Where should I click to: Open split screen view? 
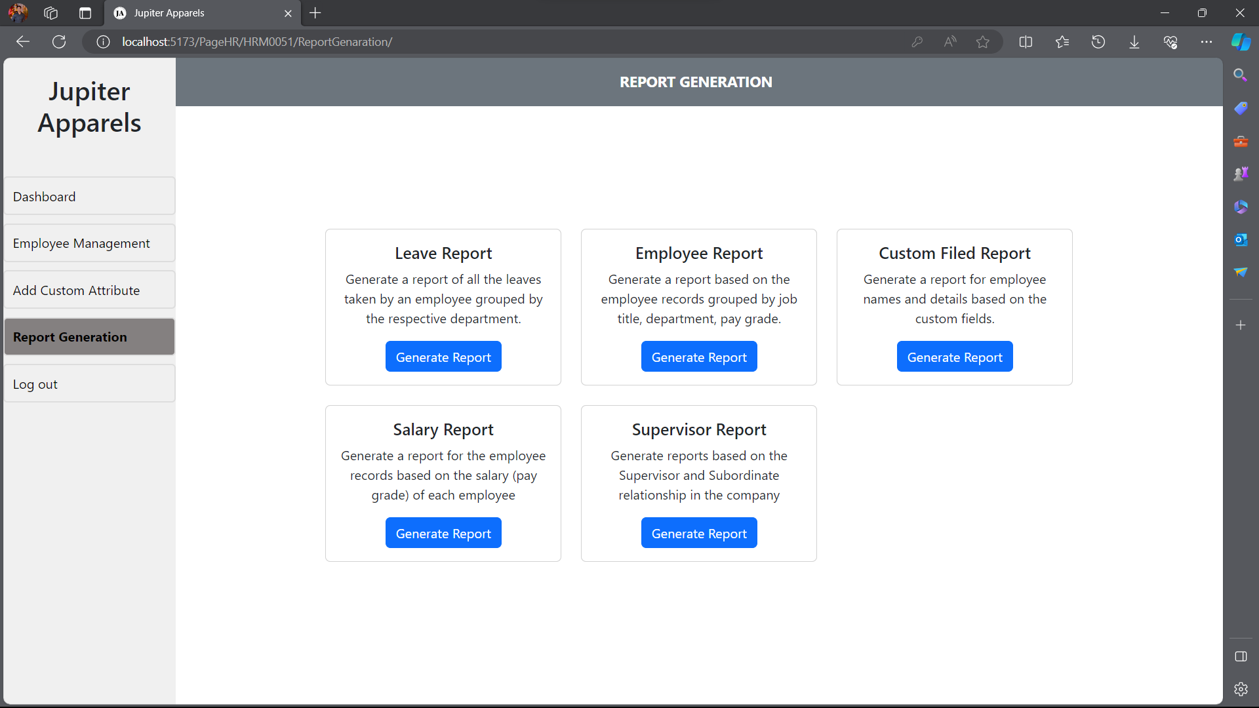pyautogui.click(x=1026, y=41)
